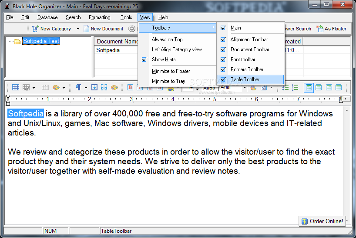Viewport: 356px width, 238px height.
Task: Toggle the Show Hints option
Action: (x=177, y=59)
